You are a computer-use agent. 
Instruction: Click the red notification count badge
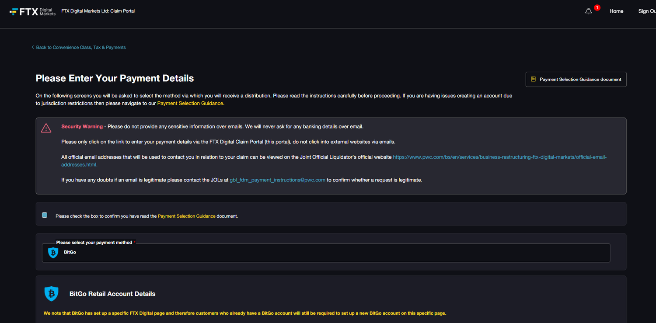pos(597,8)
